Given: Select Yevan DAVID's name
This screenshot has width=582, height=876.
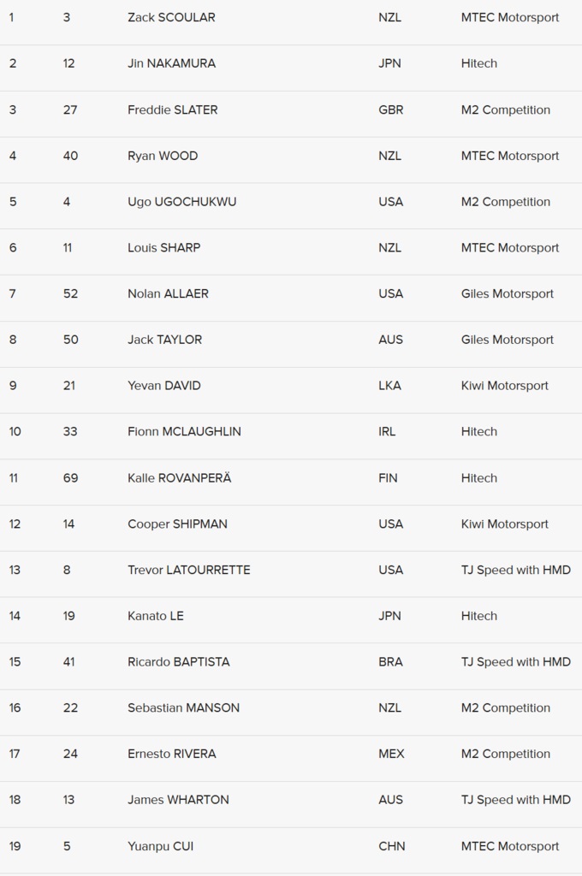Looking at the screenshot, I should point(163,386).
